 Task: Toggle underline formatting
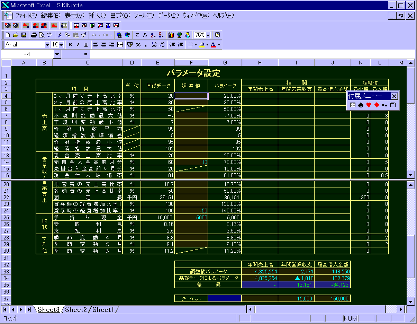pos(86,45)
